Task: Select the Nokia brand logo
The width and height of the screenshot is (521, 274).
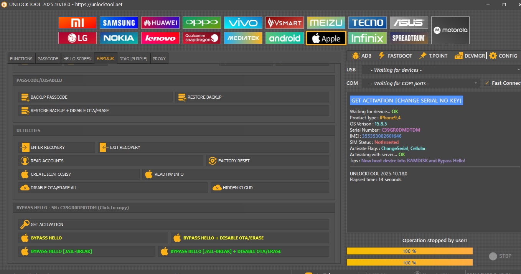Action: [x=119, y=38]
